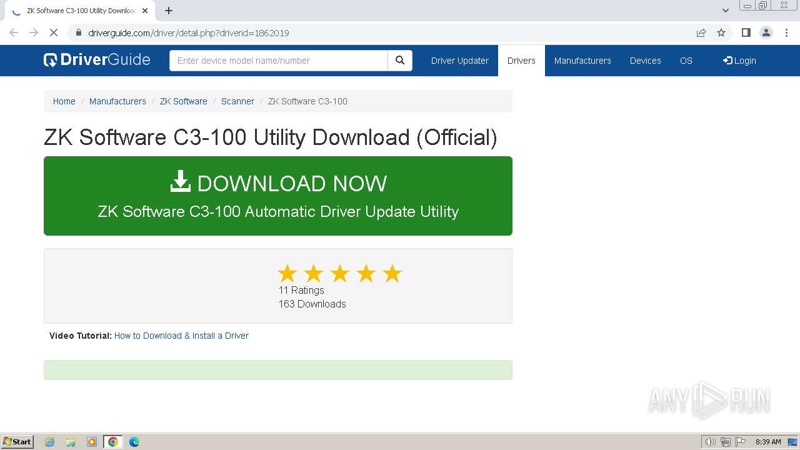Viewport: 800px width, 450px height.
Task: Open File Explorer from taskbar
Action: [71, 442]
